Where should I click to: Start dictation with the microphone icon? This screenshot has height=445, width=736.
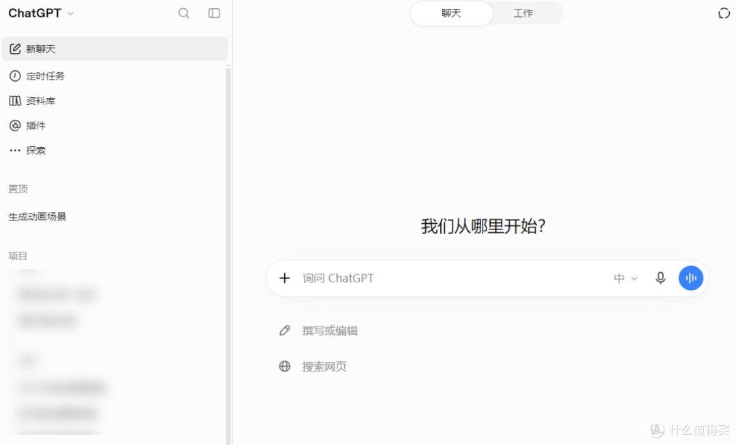(660, 278)
